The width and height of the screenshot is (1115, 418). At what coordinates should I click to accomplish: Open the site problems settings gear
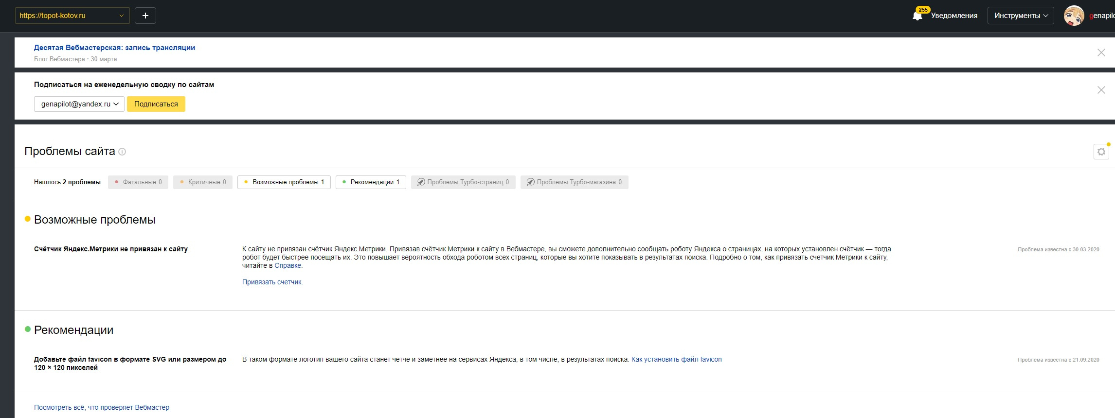1101,152
